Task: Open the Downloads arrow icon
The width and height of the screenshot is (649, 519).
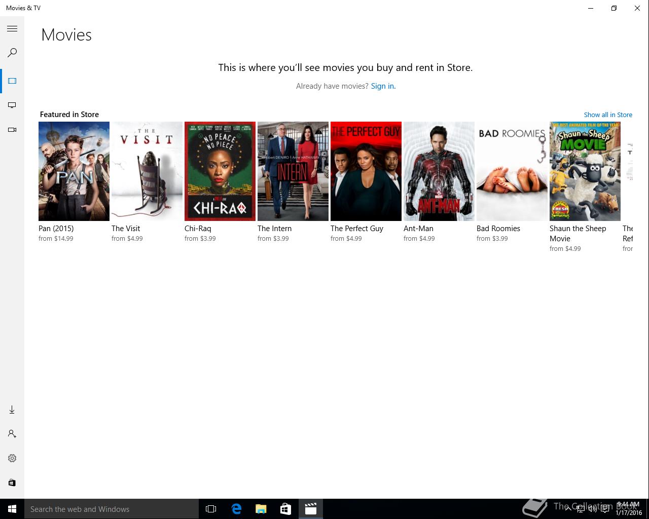Action: click(12, 410)
